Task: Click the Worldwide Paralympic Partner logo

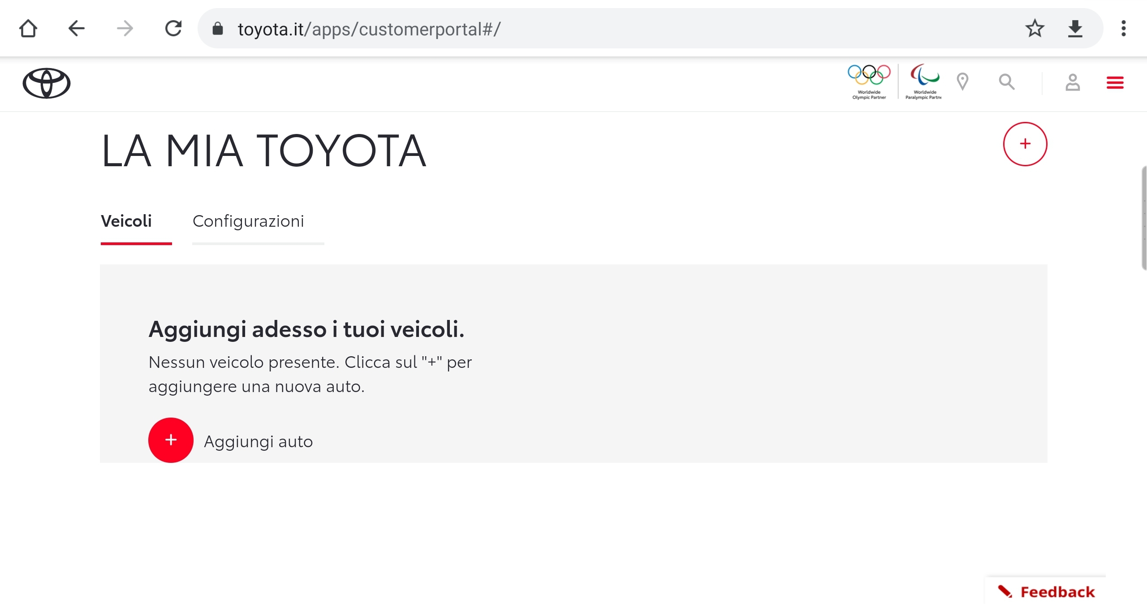Action: click(924, 82)
